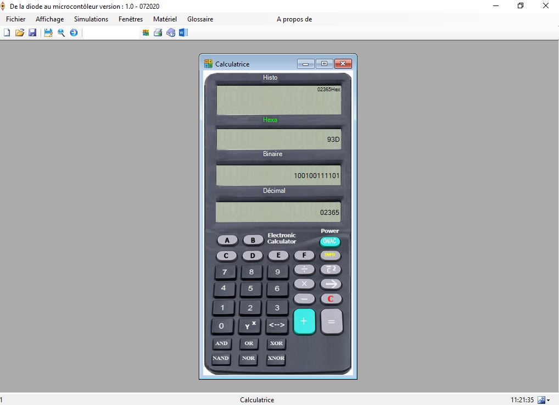The image size is (559, 405).
Task: Open the dropdown arrow next to the status bar image icon
Action: click(548, 400)
